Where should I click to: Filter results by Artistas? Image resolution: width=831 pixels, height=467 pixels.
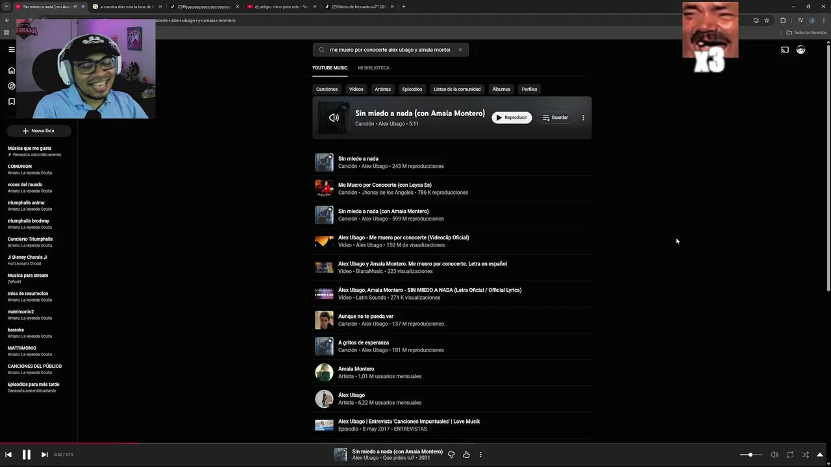[x=382, y=89]
